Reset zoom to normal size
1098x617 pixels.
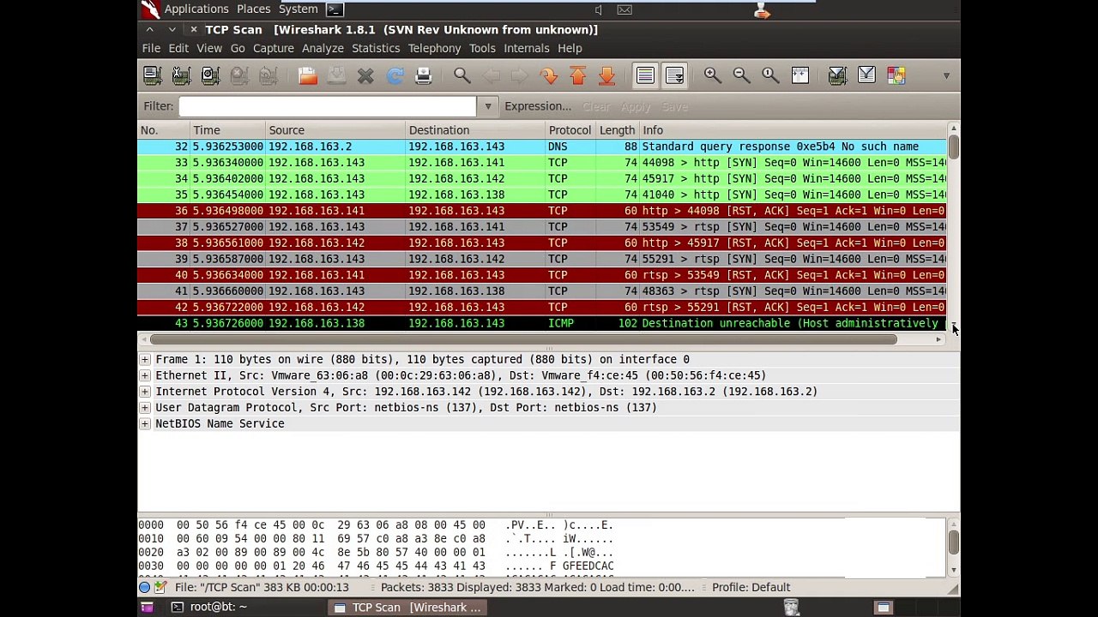[x=770, y=75]
